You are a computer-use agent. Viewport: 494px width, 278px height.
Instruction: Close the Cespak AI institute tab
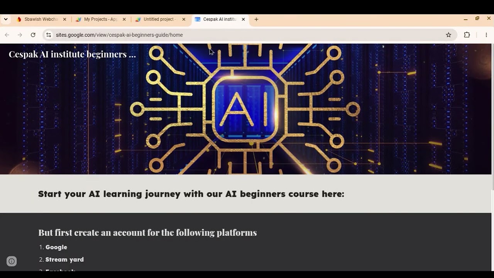click(243, 19)
